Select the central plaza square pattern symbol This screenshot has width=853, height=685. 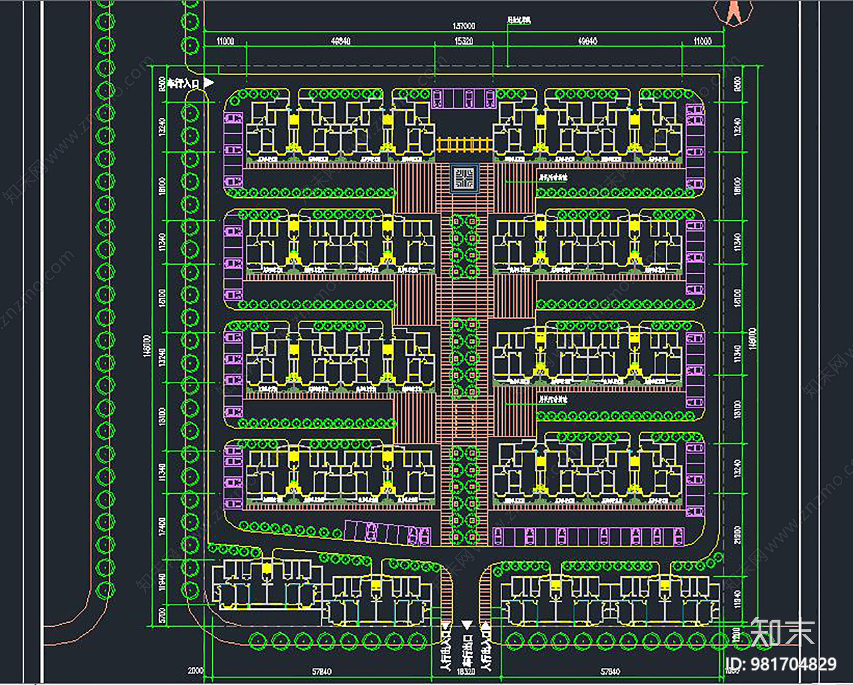click(x=465, y=178)
